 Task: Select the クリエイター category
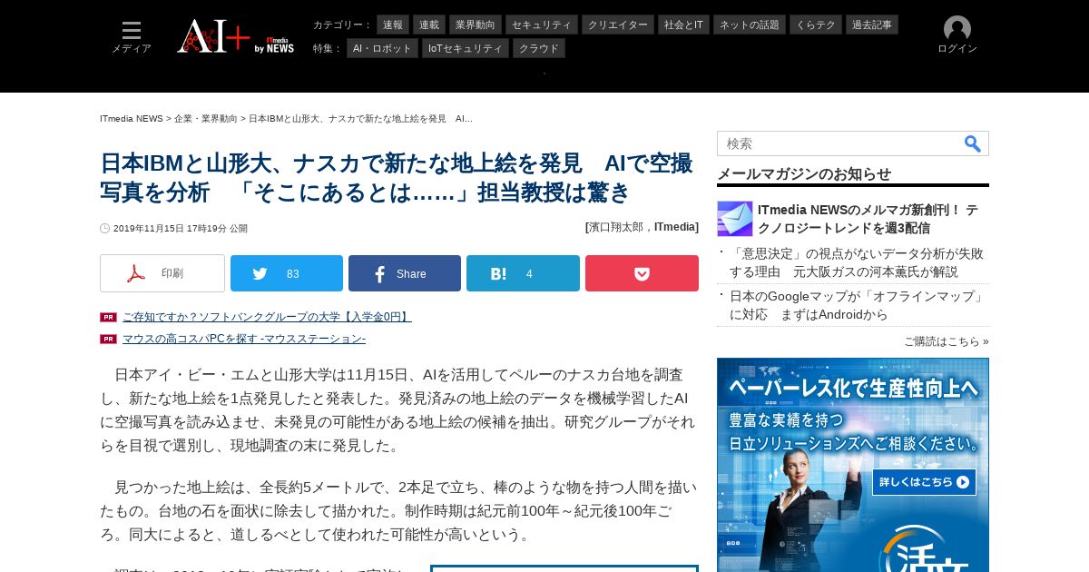pyautogui.click(x=618, y=25)
